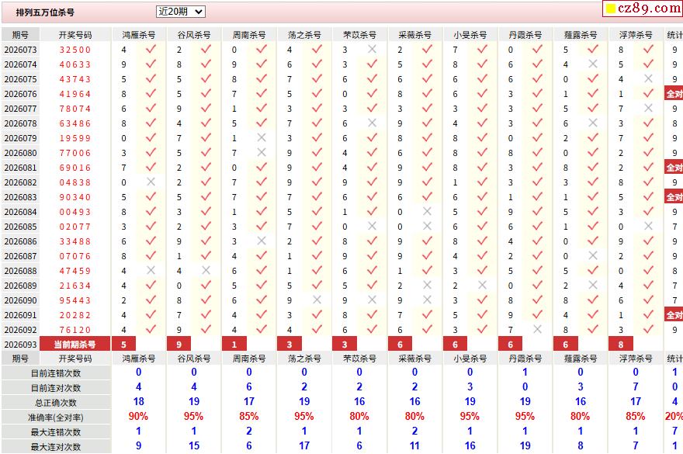Select period number 2026080
Viewport: 683px width, 454px height.
pyautogui.click(x=20, y=153)
